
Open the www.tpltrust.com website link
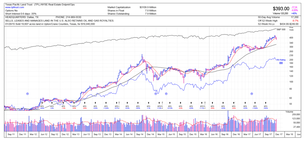coord(15,7)
